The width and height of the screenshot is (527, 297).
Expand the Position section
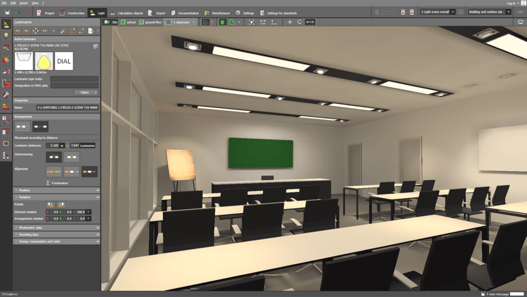point(24,190)
